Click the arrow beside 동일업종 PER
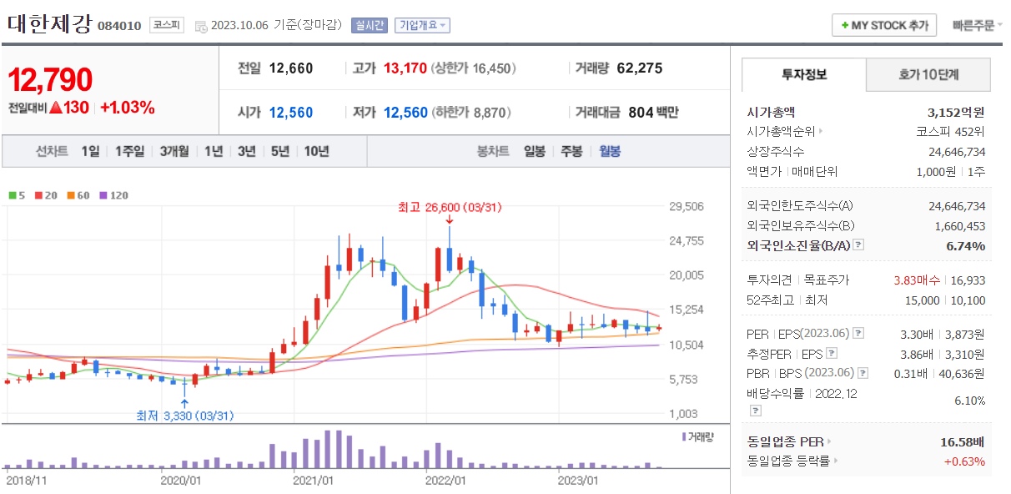This screenshot has width=1011, height=494. [x=829, y=441]
